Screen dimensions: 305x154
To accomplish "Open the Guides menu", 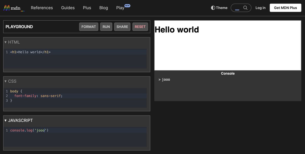I will [68, 8].
